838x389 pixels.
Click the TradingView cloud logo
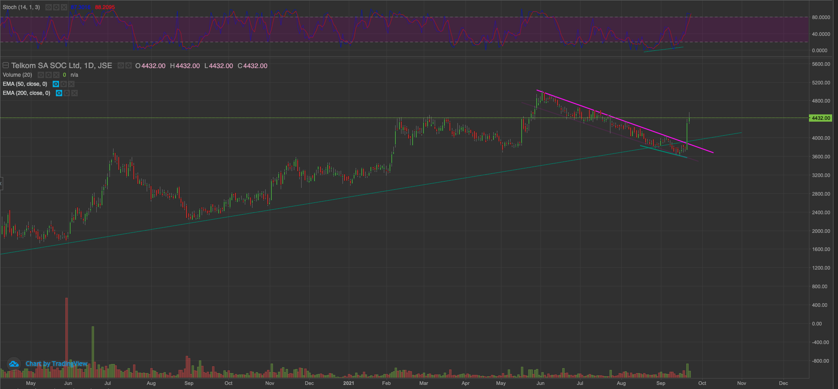click(x=14, y=364)
